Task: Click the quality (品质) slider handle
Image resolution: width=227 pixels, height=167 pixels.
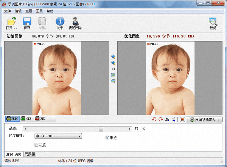Action: [x=101, y=129]
